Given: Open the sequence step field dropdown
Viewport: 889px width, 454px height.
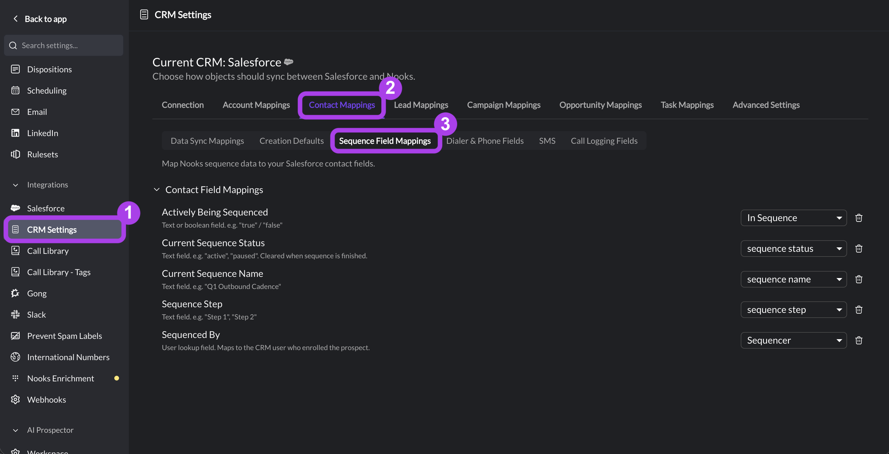Looking at the screenshot, I should pyautogui.click(x=793, y=309).
